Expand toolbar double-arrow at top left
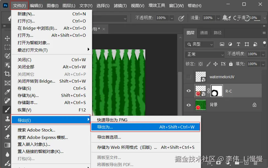Viewport: 268px width, 168px height. point(4,26)
